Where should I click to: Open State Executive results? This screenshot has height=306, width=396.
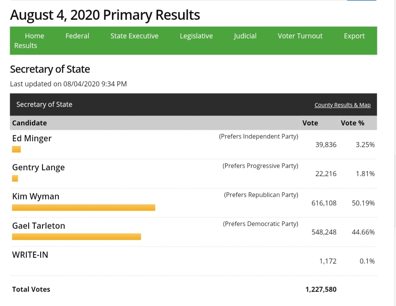[x=134, y=36]
